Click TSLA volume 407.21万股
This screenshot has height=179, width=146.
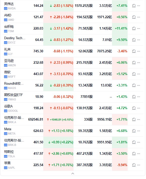(x=85, y=154)
